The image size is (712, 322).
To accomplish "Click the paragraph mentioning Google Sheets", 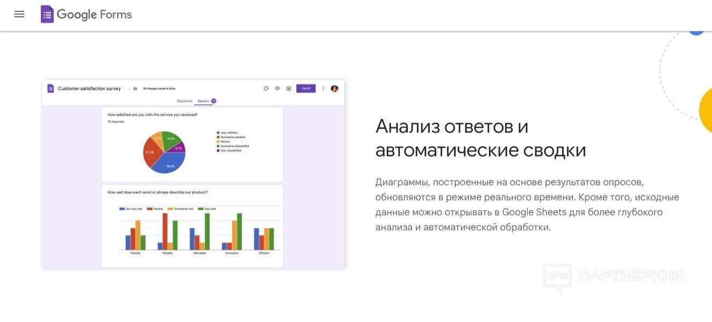I will [527, 204].
